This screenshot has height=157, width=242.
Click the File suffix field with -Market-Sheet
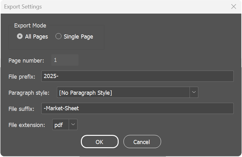(137, 108)
